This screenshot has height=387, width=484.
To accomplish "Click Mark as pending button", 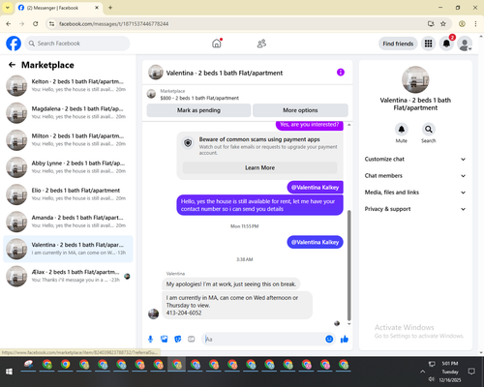I will (198, 110).
